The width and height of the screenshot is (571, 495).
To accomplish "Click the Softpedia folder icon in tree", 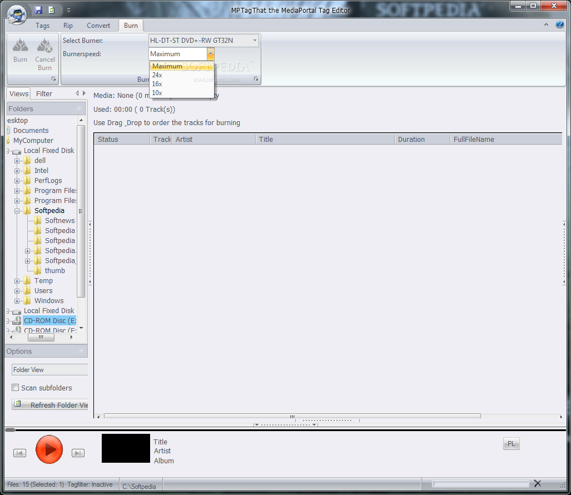I will click(27, 210).
